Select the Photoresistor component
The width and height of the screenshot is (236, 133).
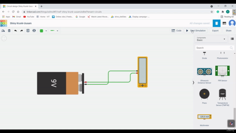[x=222, y=55]
